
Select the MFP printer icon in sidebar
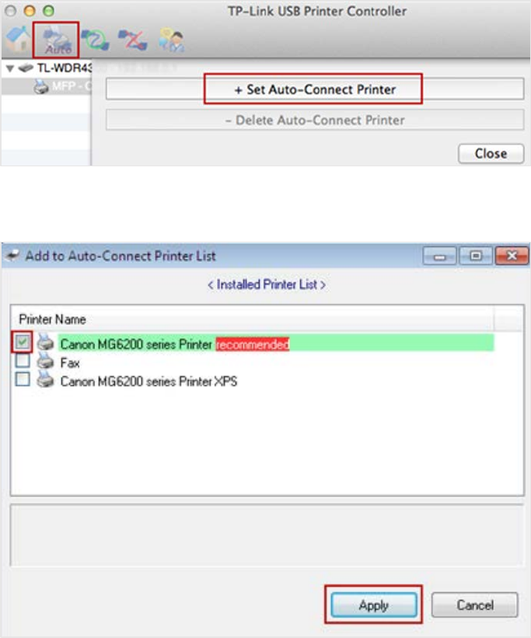(41, 86)
